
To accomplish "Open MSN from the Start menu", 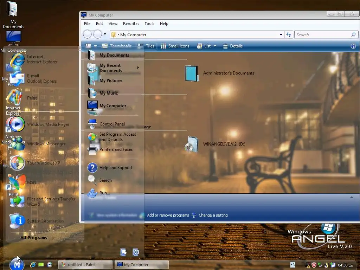I will [23, 182].
